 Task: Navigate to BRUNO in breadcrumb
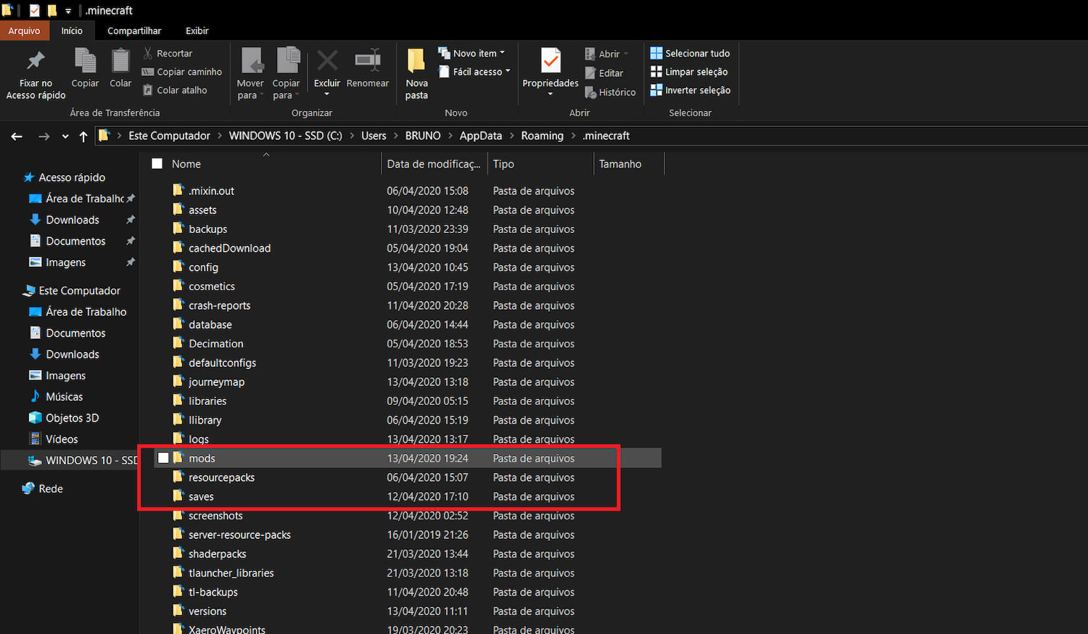(423, 136)
